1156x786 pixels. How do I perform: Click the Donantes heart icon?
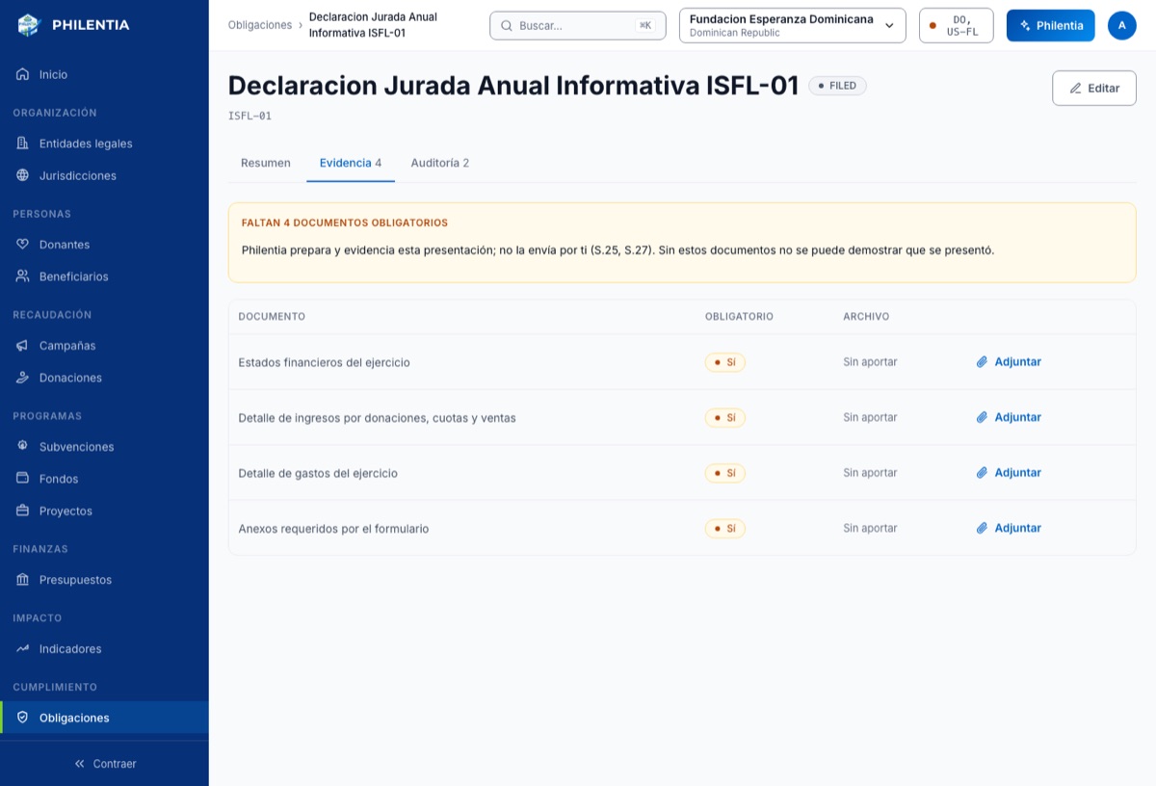tap(23, 245)
